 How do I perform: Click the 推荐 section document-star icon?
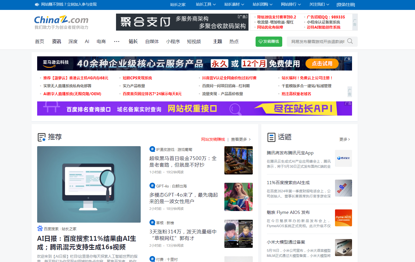pos(42,137)
